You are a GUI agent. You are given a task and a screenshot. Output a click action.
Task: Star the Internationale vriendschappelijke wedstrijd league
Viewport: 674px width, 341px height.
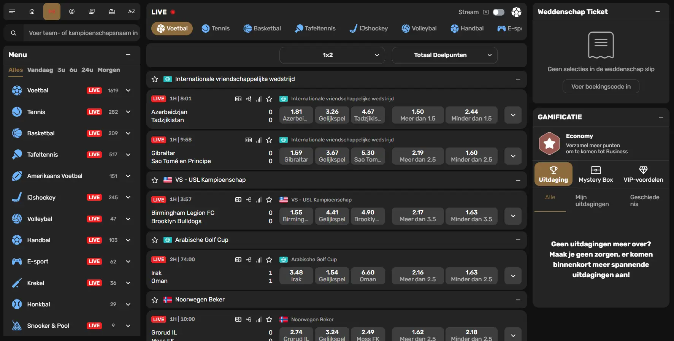pos(155,79)
